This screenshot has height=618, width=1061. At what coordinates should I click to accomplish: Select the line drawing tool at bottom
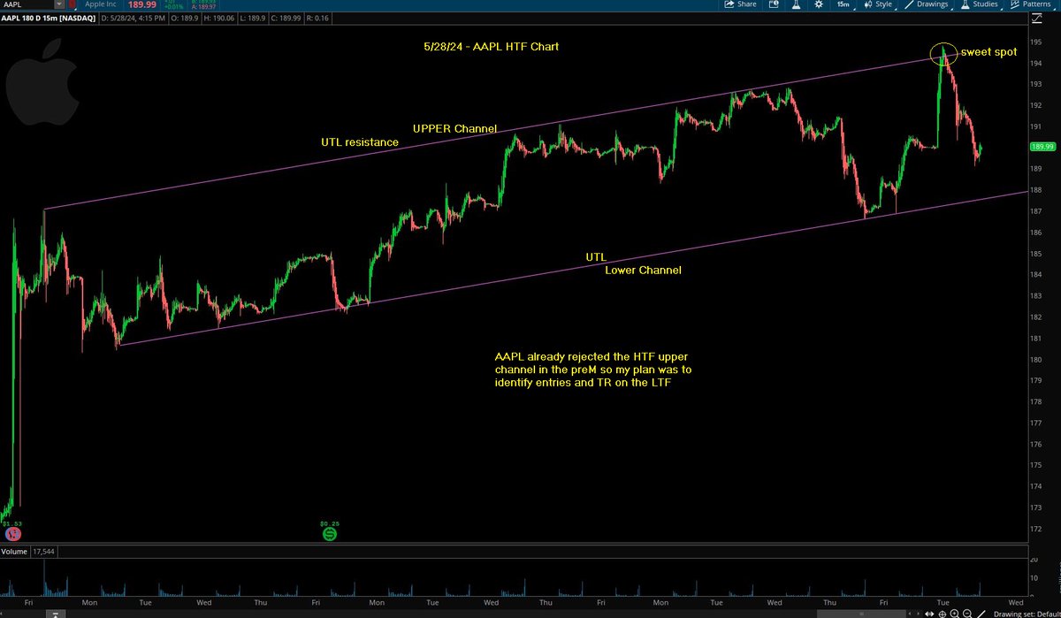pyautogui.click(x=981, y=614)
